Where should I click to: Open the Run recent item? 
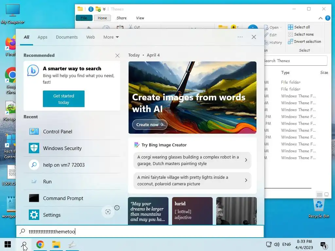pyautogui.click(x=72, y=181)
